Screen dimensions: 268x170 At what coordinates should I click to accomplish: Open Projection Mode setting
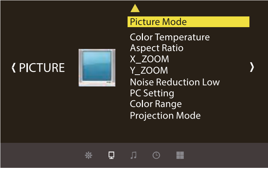point(165,116)
